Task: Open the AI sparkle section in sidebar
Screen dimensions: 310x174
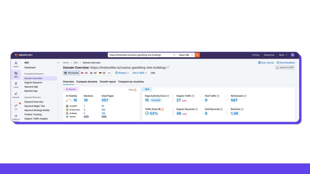Action: coord(16,107)
